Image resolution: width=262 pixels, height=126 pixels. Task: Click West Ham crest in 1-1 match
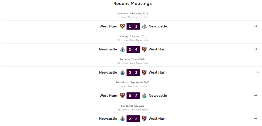click(123, 26)
